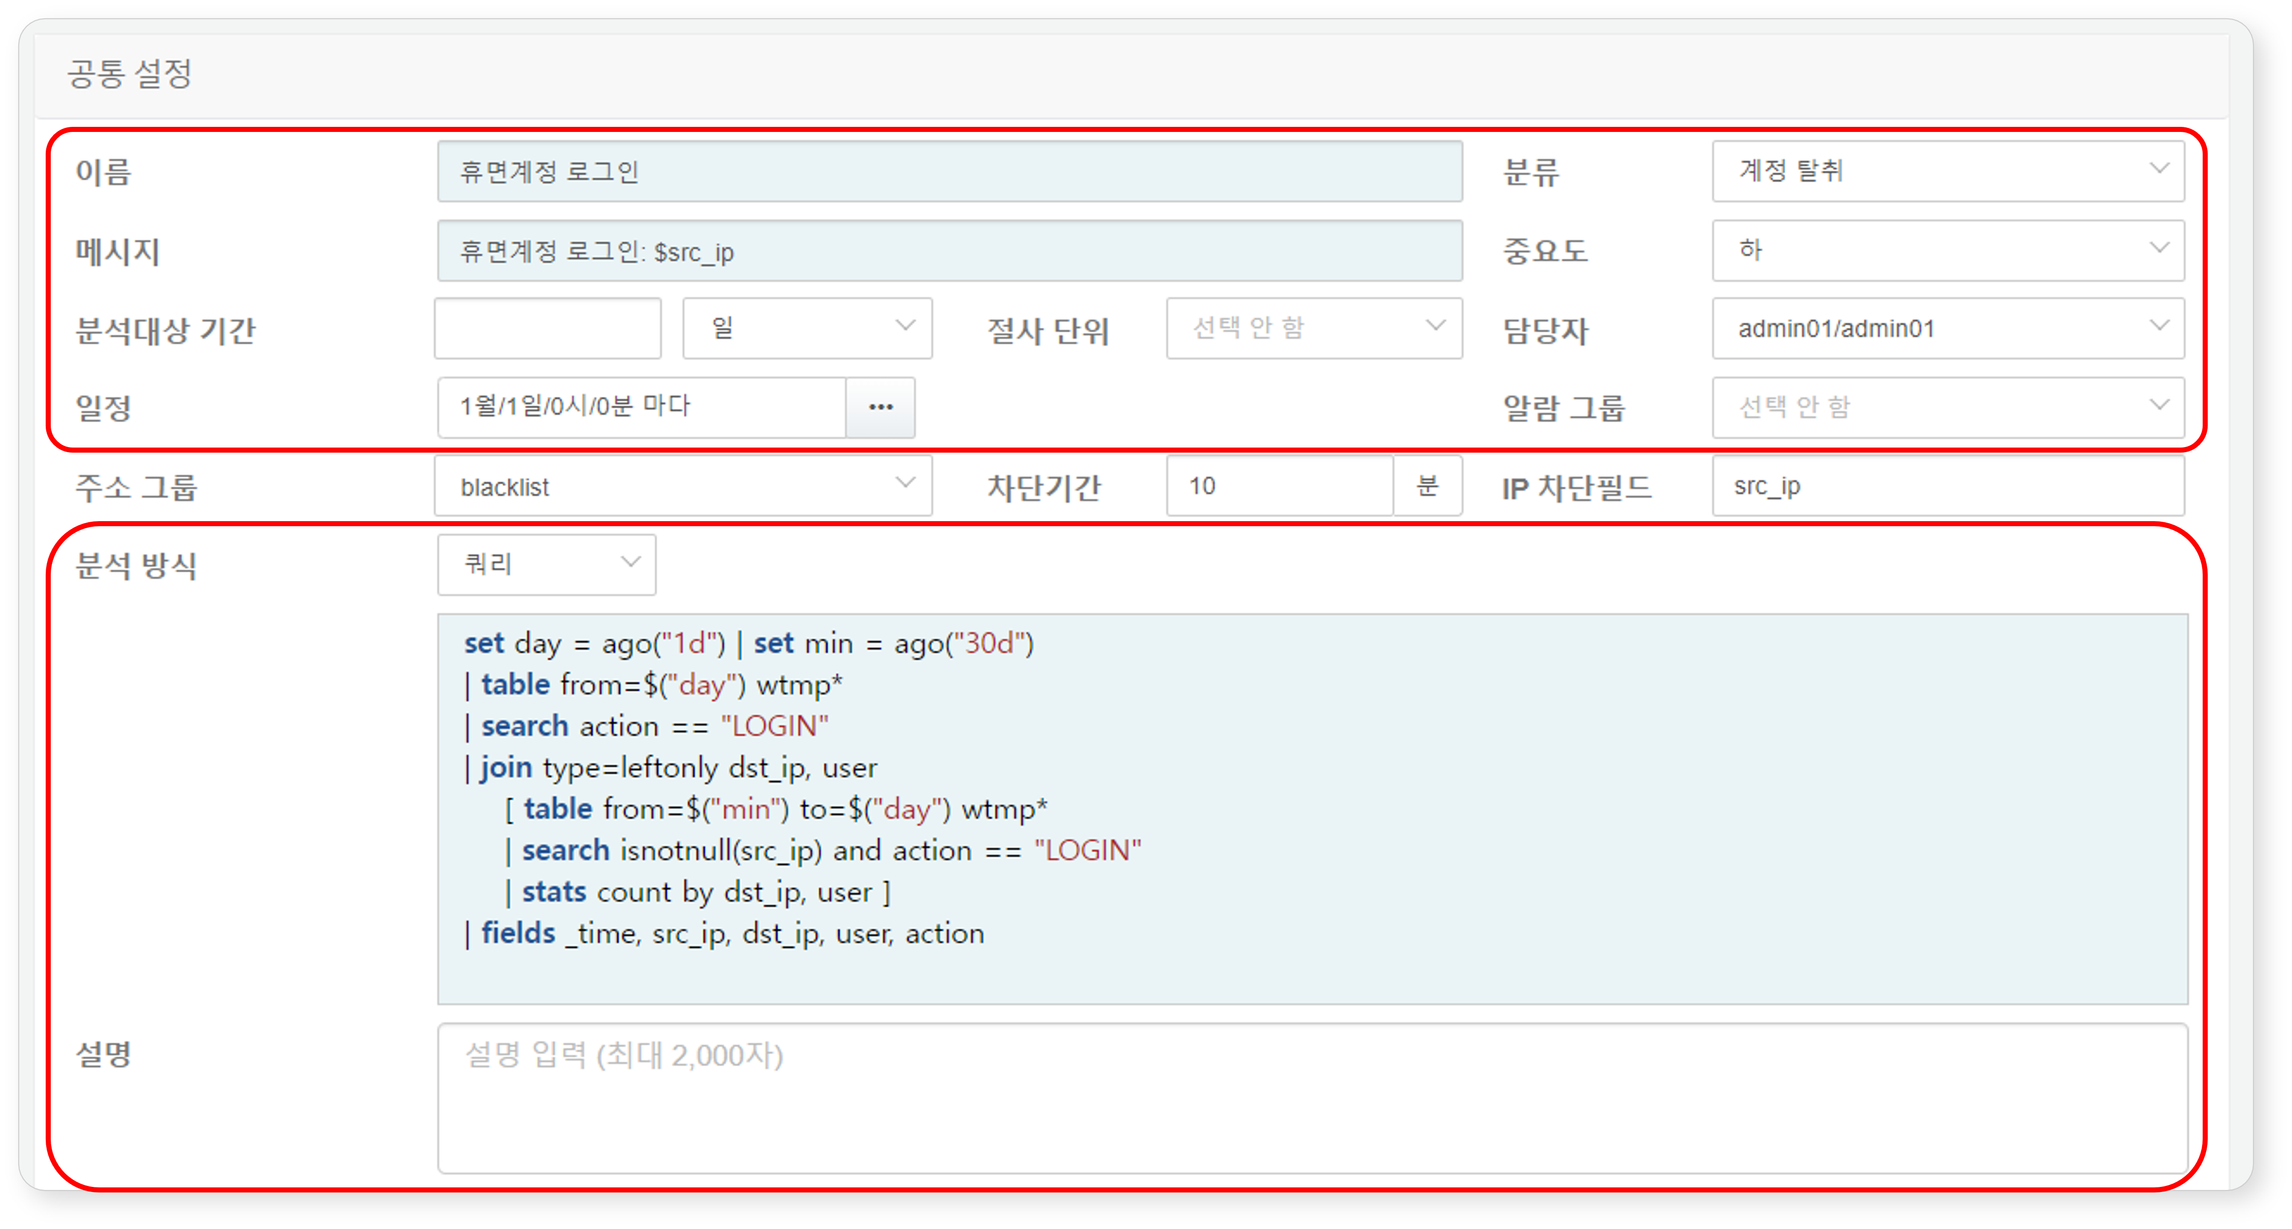Image resolution: width=2292 pixels, height=1229 pixels.
Task: Click the 담당자 dropdown chevron arrow
Action: click(2158, 326)
